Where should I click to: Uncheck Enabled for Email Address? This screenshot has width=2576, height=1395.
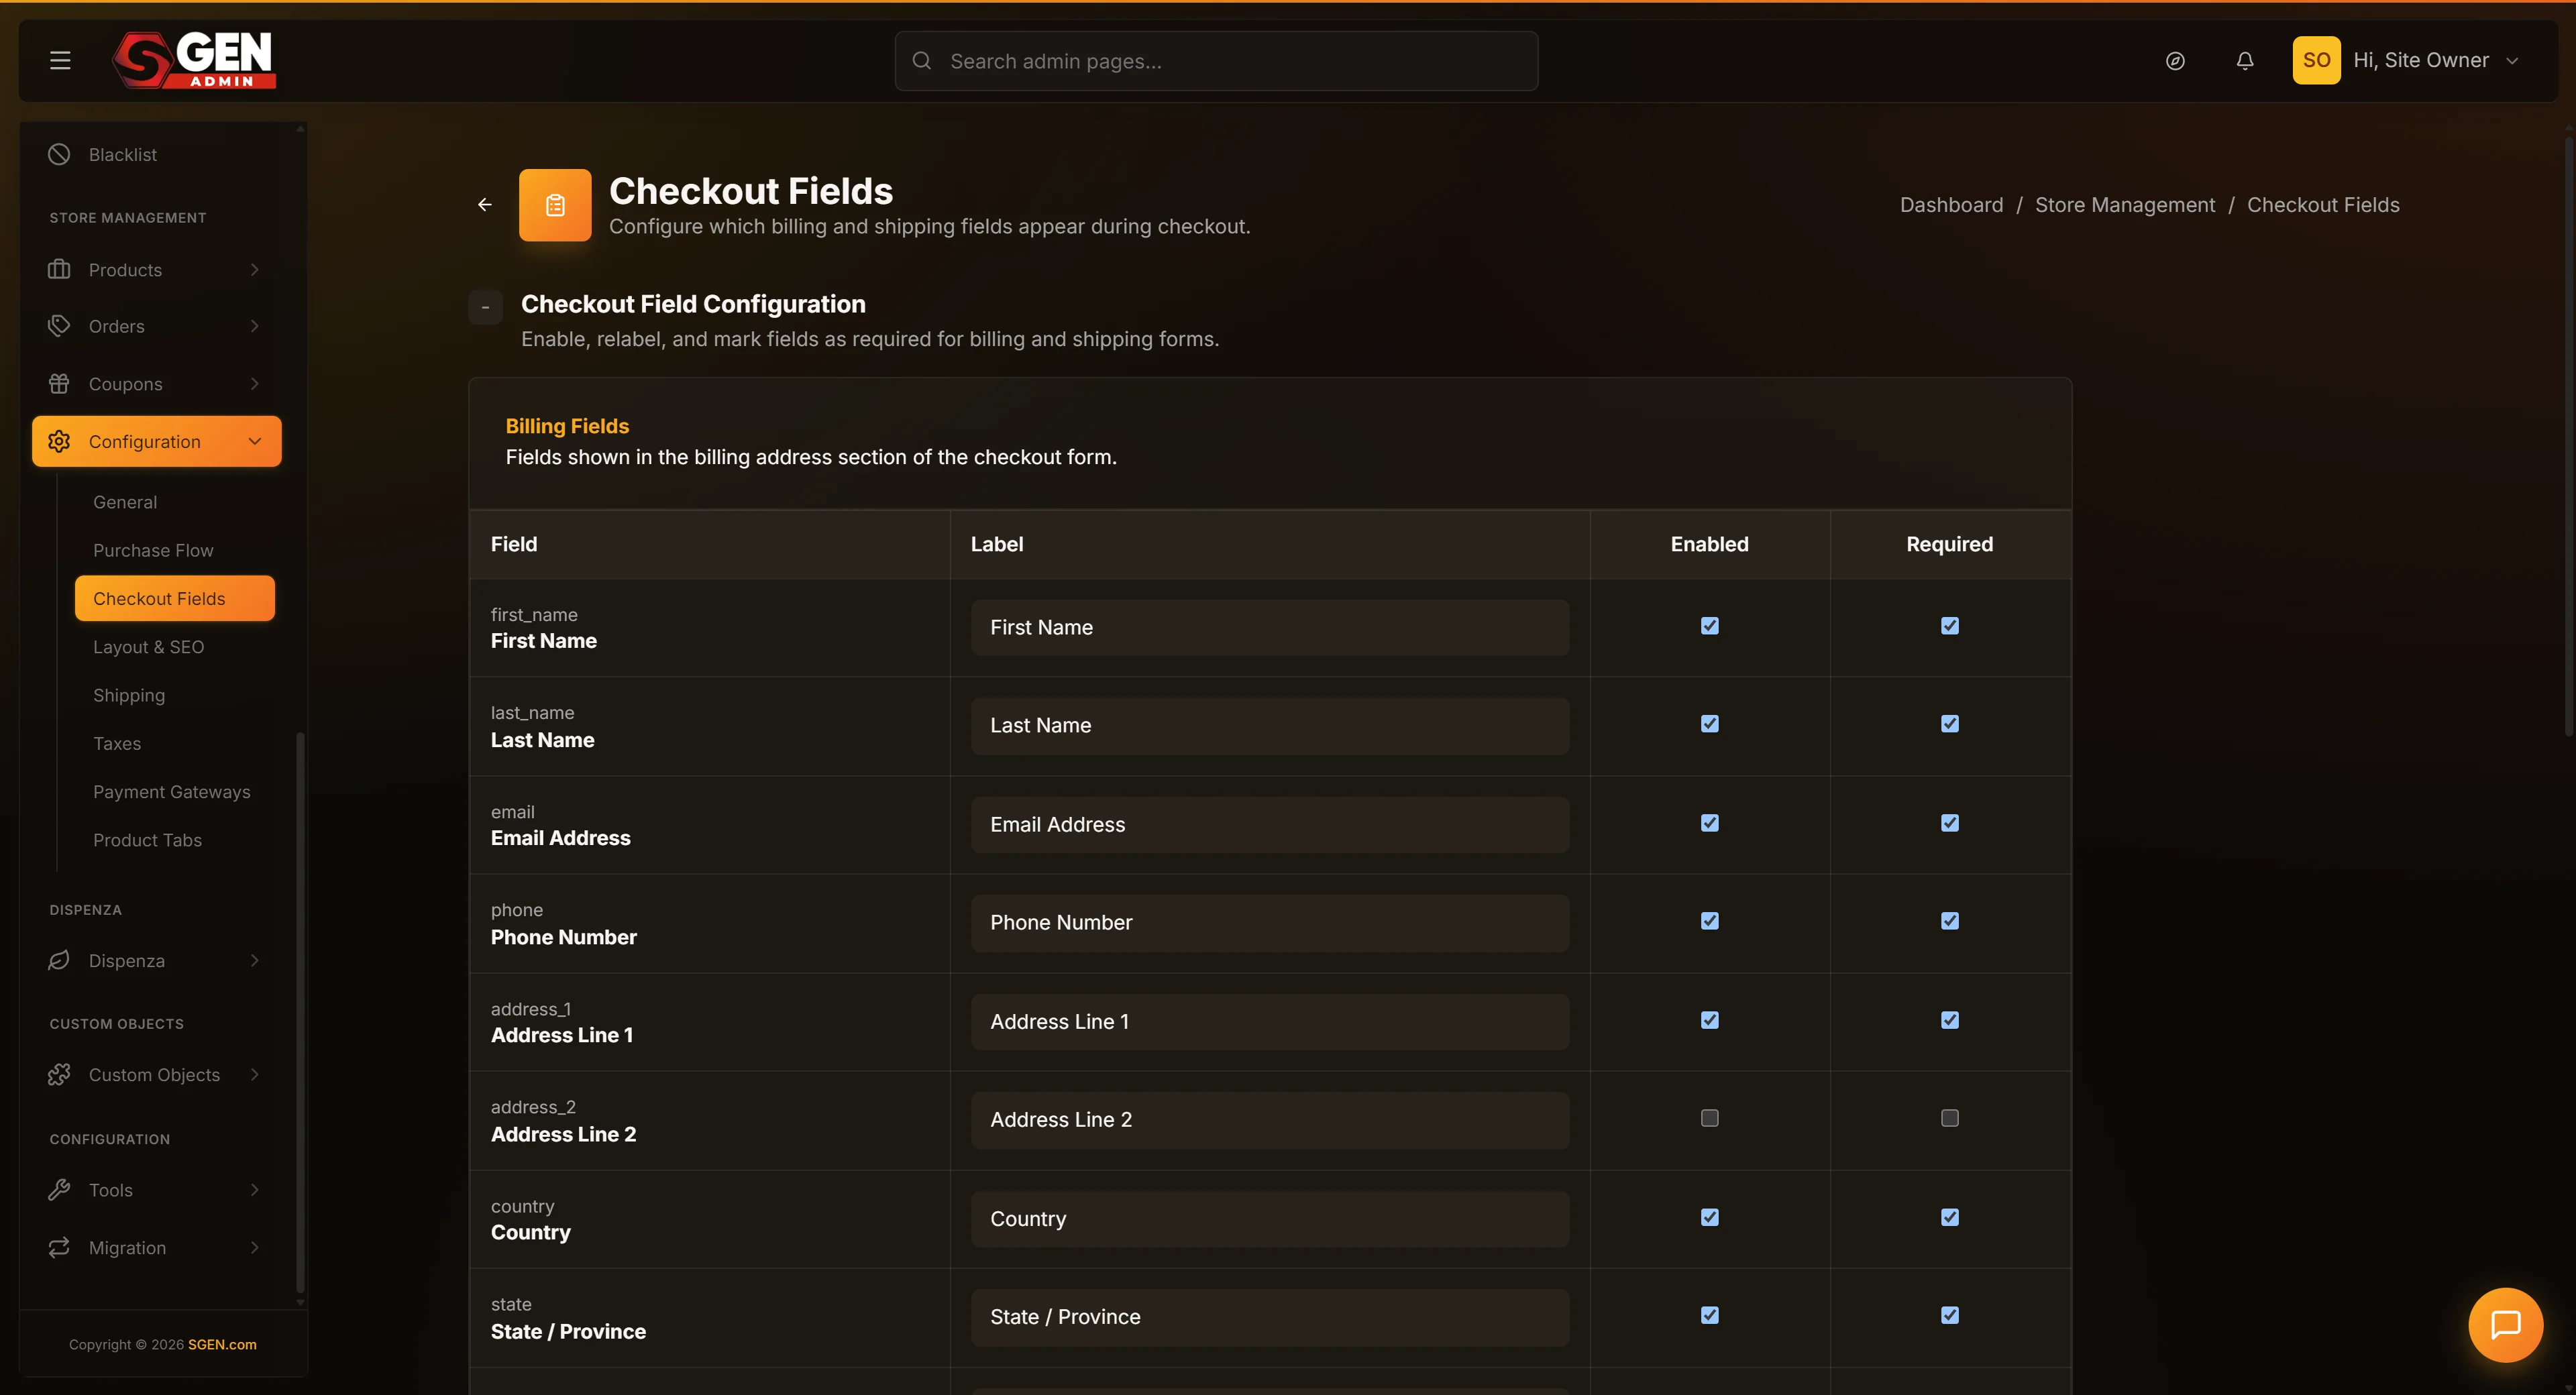pos(1710,823)
